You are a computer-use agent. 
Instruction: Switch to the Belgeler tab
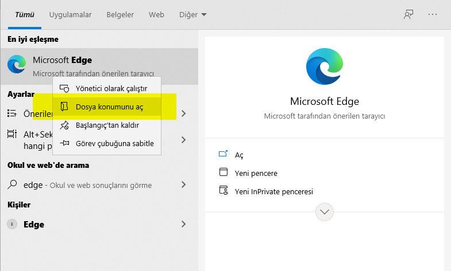click(120, 15)
